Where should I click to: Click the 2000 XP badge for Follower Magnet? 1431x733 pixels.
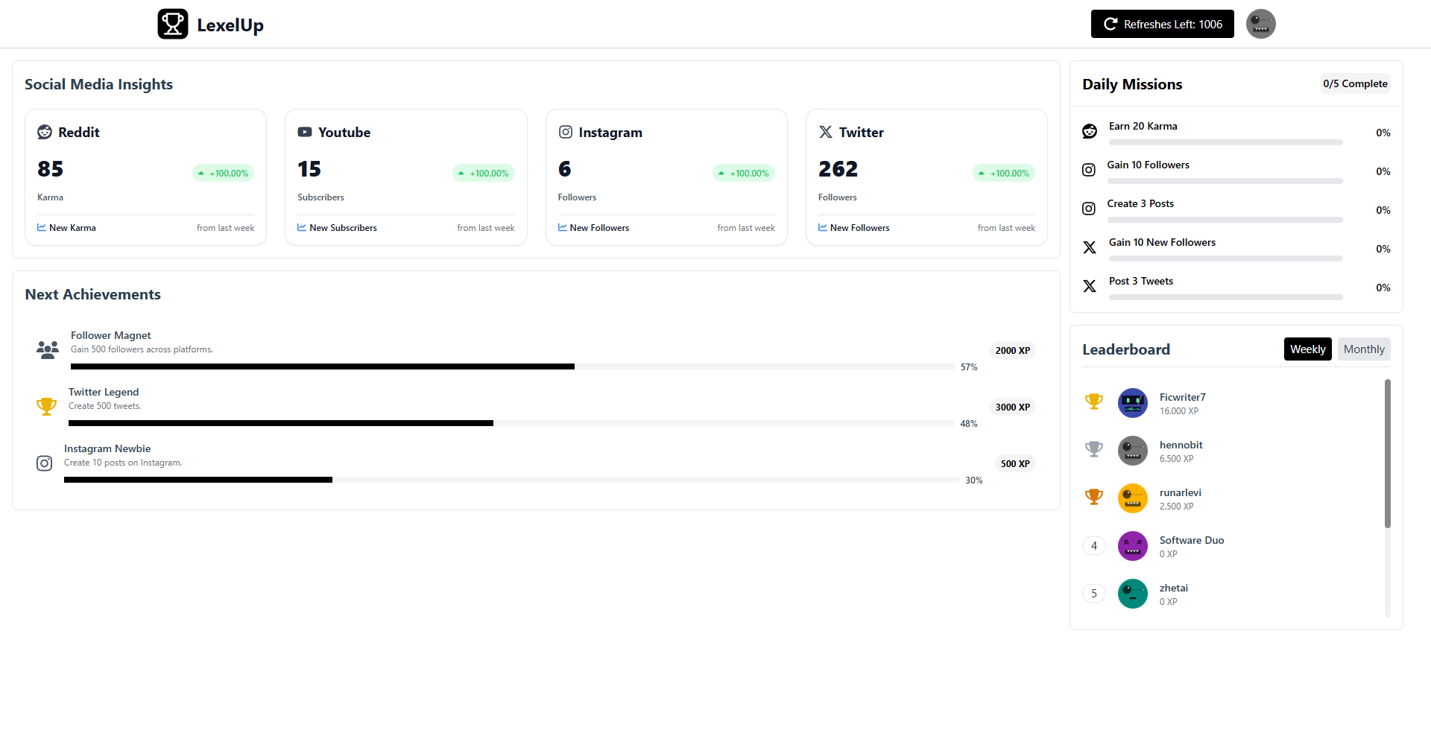1013,350
